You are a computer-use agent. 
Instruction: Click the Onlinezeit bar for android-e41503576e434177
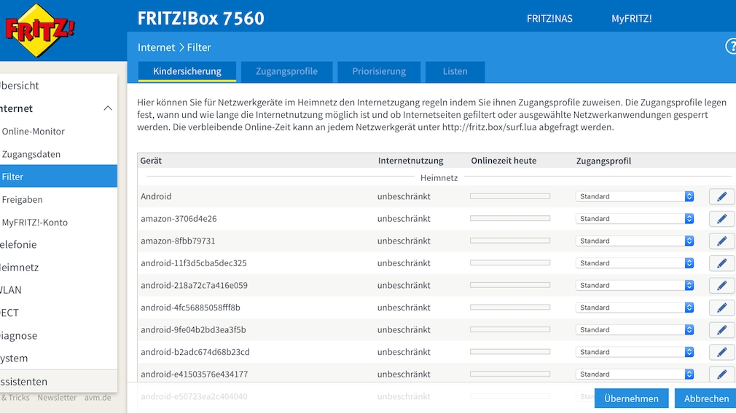[x=510, y=374]
